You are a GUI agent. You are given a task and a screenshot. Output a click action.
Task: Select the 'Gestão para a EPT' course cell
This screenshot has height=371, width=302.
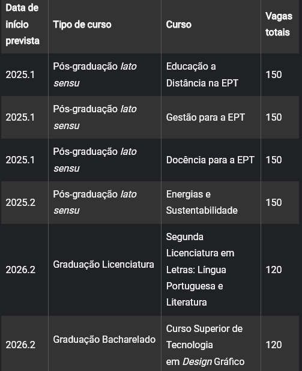(x=211, y=117)
